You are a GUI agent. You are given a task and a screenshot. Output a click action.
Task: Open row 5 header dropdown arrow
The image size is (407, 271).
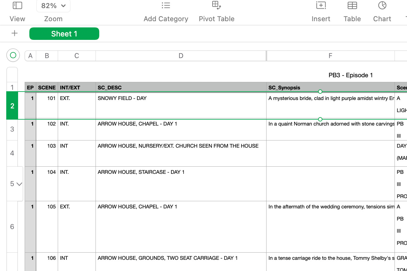click(19, 184)
